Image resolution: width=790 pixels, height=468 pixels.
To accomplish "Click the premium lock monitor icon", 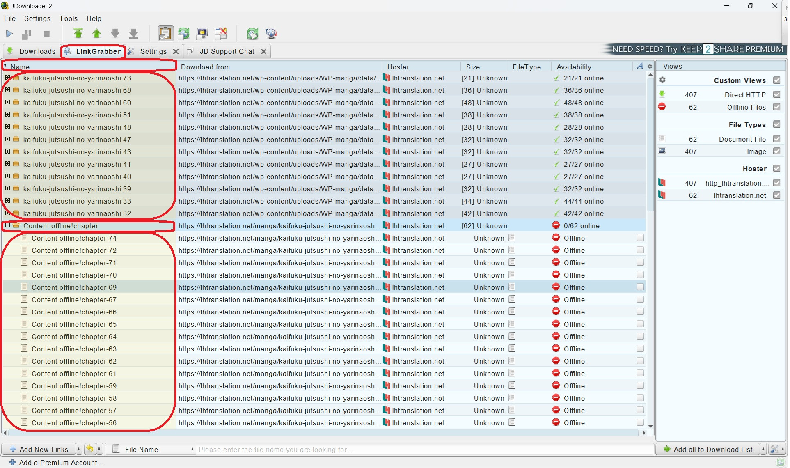I will pos(202,34).
